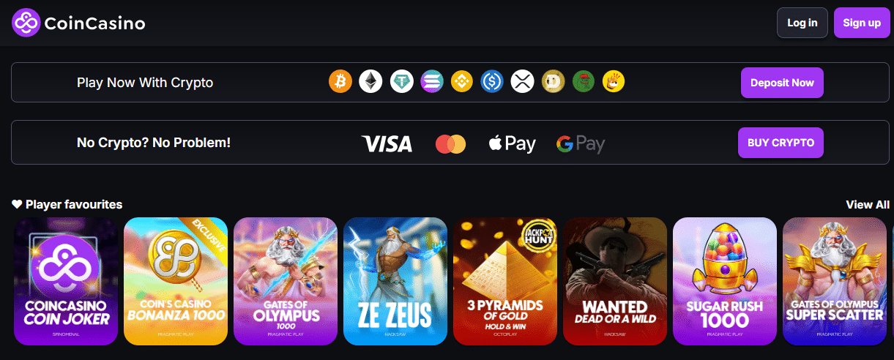Click the Solana coin icon
This screenshot has height=360, width=894.
tap(432, 81)
